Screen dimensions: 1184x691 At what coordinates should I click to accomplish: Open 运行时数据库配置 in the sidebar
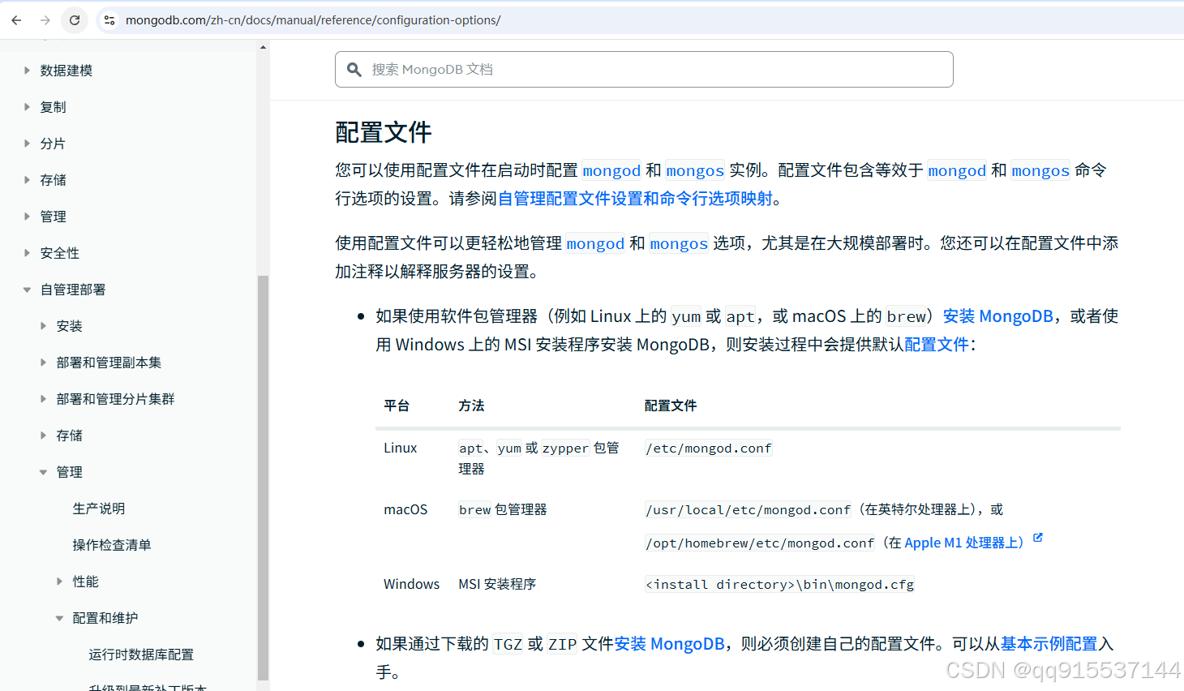pos(141,655)
